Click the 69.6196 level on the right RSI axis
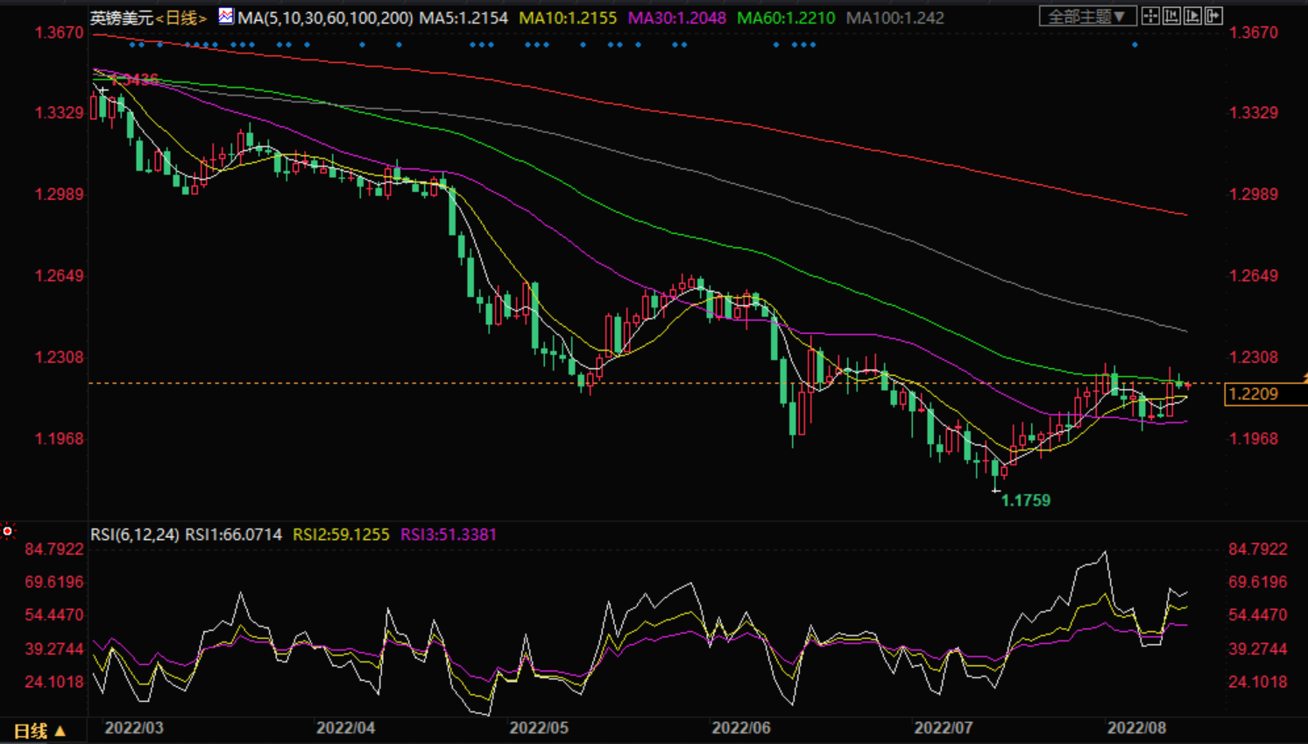Viewport: 1308px width, 744px height. pyautogui.click(x=1258, y=583)
